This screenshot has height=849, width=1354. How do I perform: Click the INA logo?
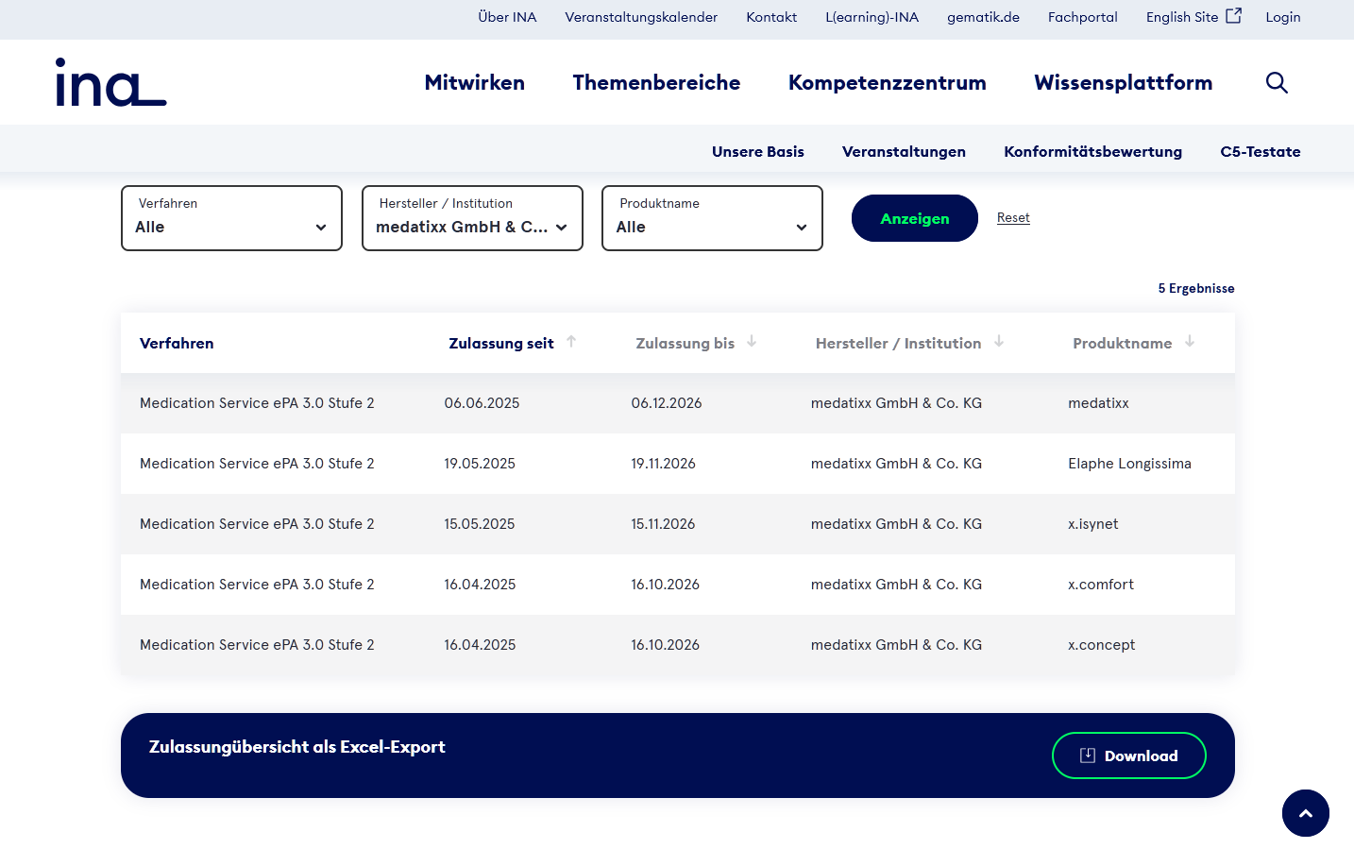[x=110, y=82]
